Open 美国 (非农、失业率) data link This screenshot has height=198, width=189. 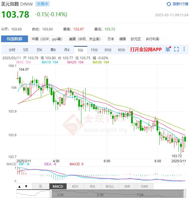(85, 39)
